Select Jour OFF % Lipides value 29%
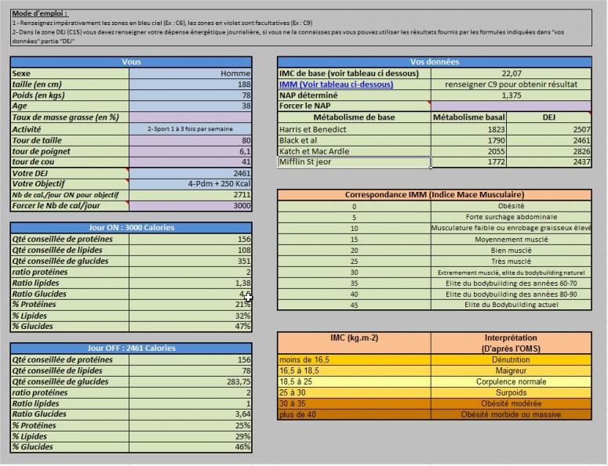Viewport: 608px width, 466px height. 191,436
